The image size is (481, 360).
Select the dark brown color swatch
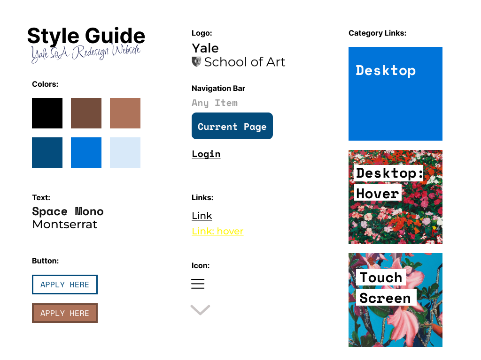pos(86,113)
